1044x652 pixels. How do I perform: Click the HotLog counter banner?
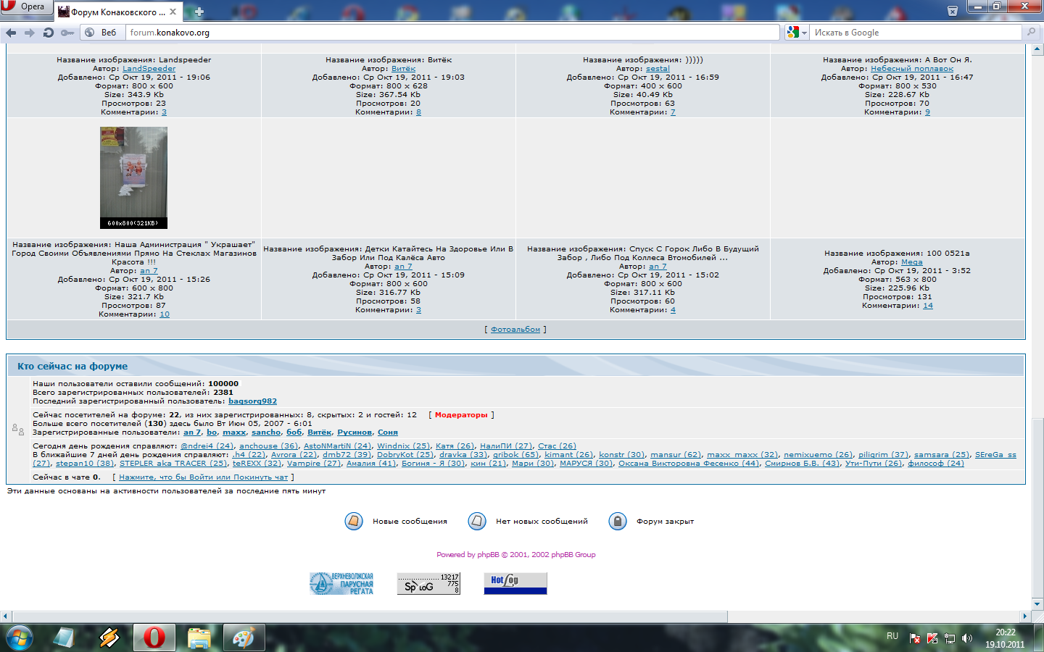coord(515,584)
